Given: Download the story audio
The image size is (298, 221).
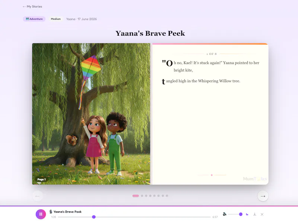Looking at the screenshot, I should click(255, 214).
